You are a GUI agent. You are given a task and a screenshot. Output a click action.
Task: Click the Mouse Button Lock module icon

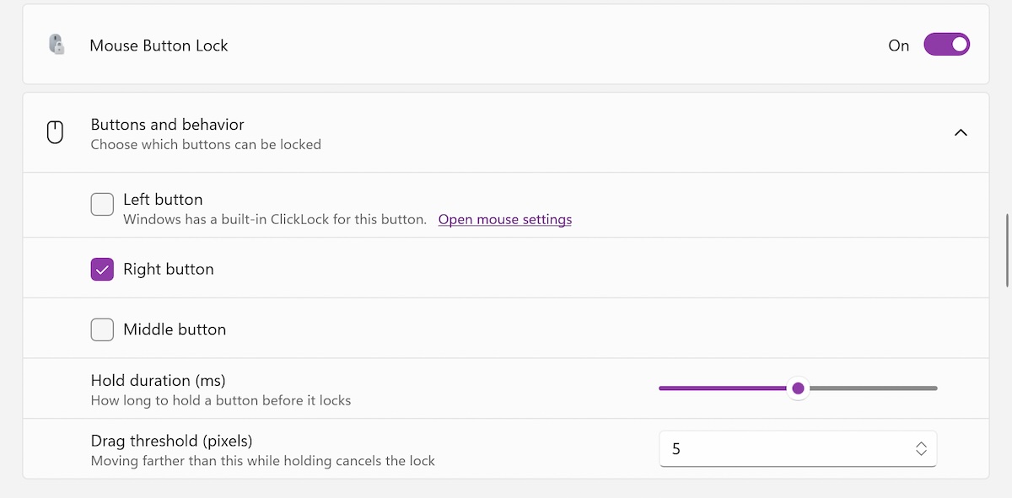tap(56, 46)
